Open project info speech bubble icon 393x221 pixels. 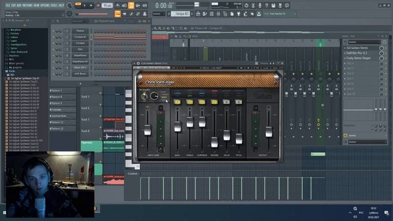(x=287, y=6)
